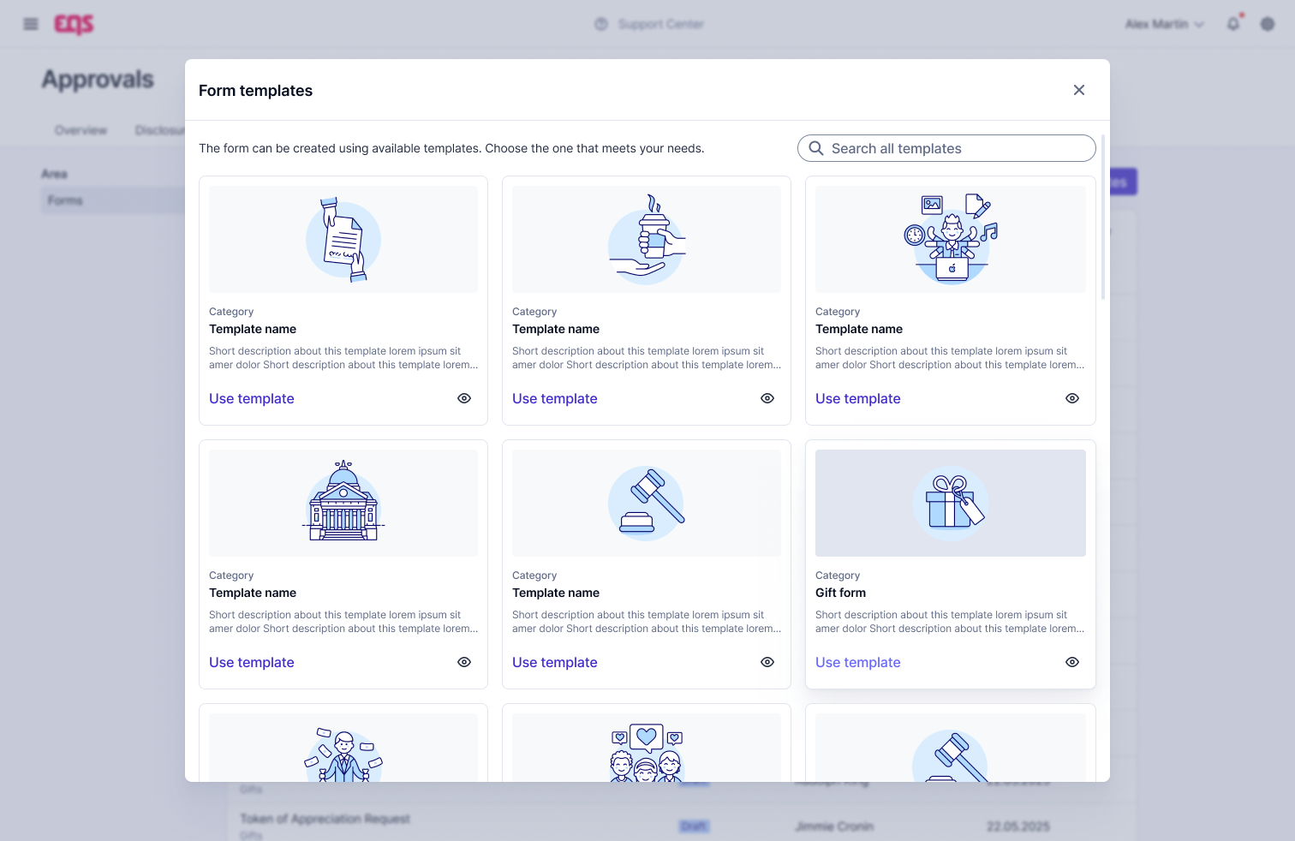Close the Form templates dialog
The image size is (1295, 841).
click(1079, 90)
